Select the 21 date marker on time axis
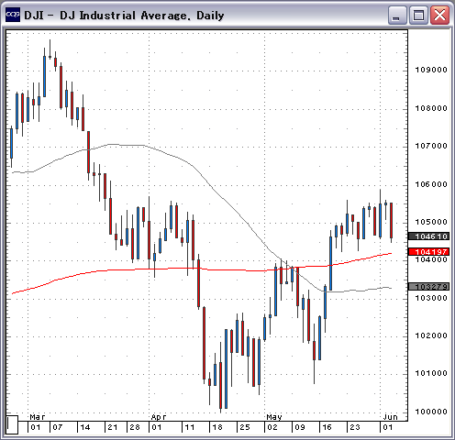This screenshot has width=455, height=440. [x=113, y=427]
